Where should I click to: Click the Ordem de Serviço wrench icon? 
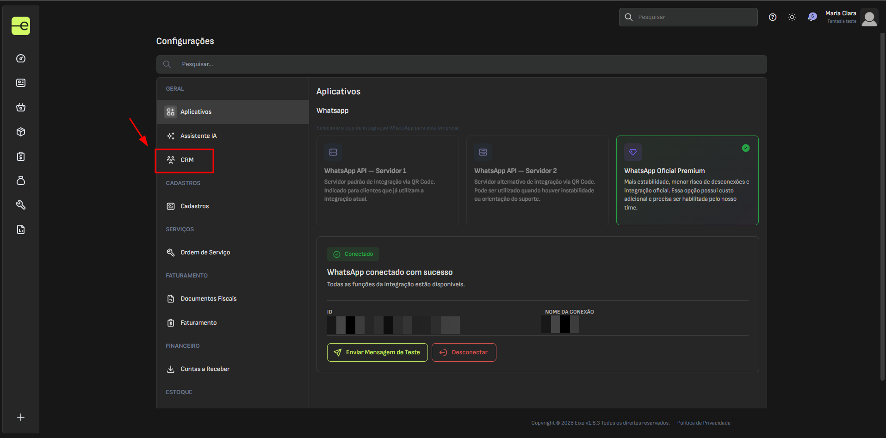point(171,253)
